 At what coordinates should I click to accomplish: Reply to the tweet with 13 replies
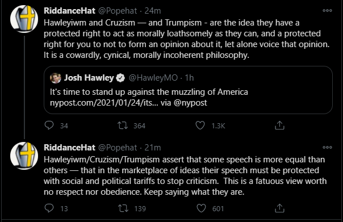pyautogui.click(x=49, y=208)
